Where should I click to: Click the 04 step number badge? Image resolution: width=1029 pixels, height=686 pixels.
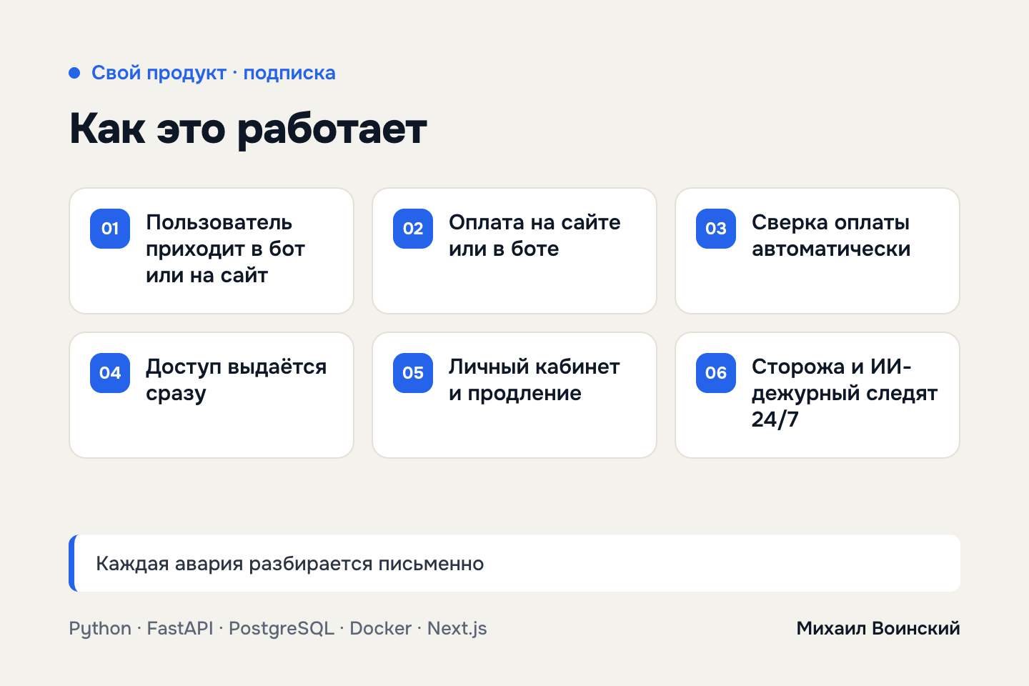(x=110, y=373)
